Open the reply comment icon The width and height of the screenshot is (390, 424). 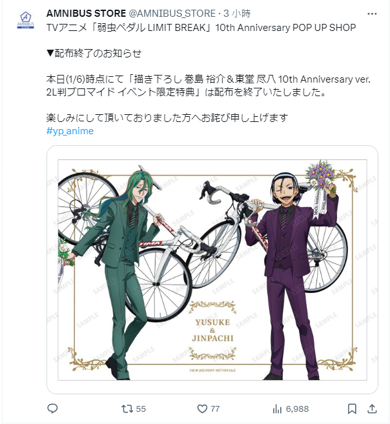52,409
